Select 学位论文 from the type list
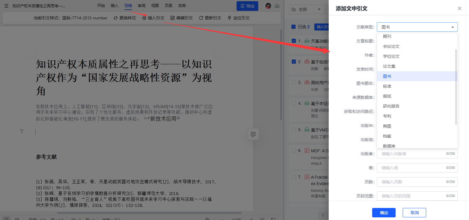The height and width of the screenshot is (220, 469). [391, 56]
